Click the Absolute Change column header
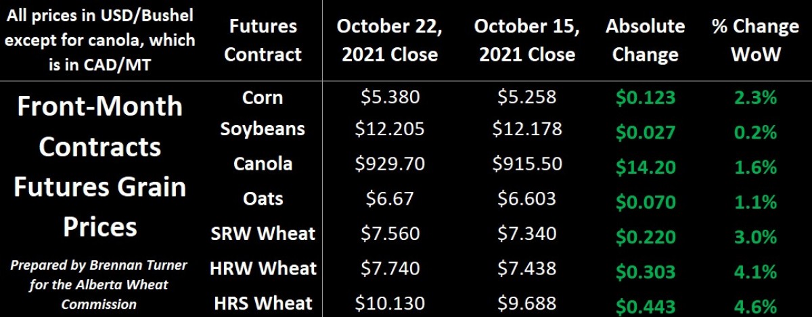Screen dimensions: 812x317 point(646,40)
